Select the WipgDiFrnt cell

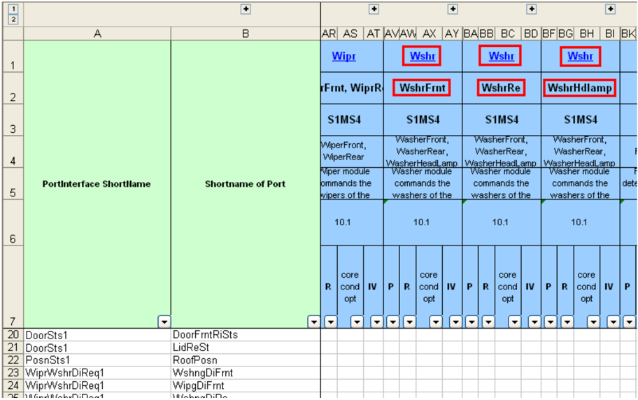(246, 385)
